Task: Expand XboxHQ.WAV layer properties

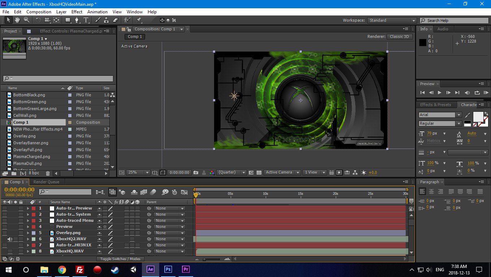Action: (x=28, y=251)
